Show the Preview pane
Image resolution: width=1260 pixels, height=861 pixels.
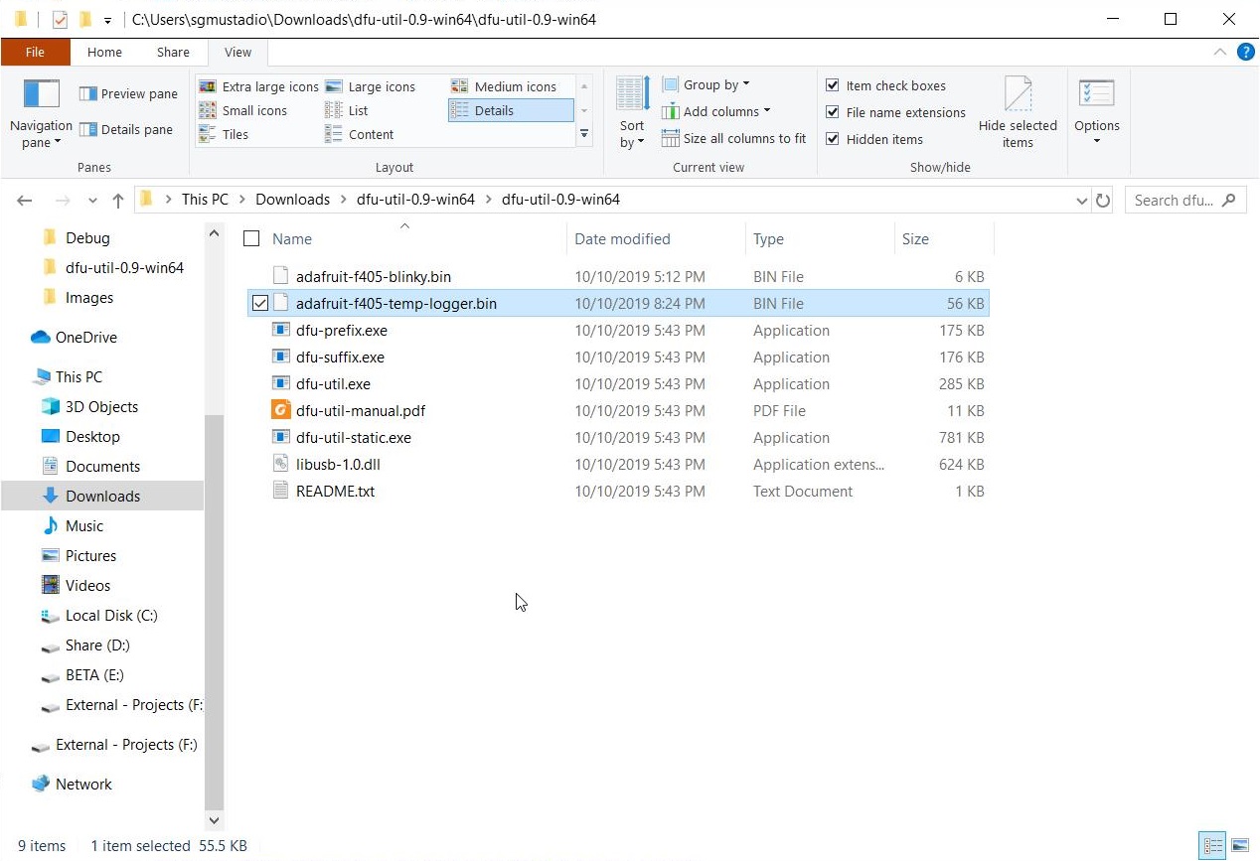(128, 93)
